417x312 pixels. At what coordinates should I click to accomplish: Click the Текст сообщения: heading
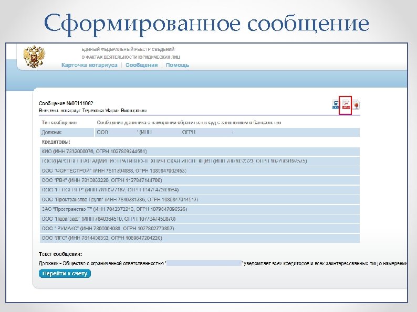point(60,254)
